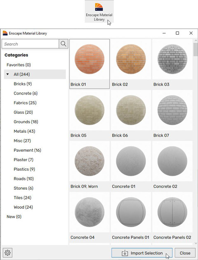Pick the Brick 09, Worn material

pyautogui.click(x=90, y=166)
